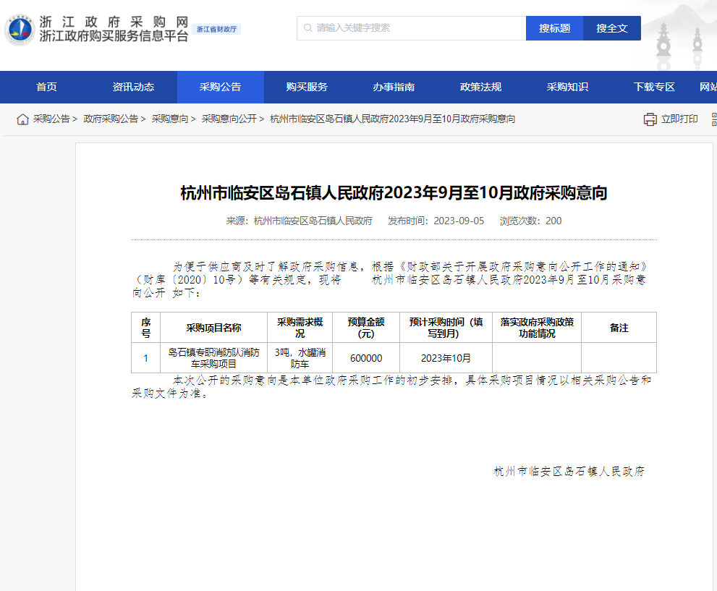Open the 下载专区 nav menu
The height and width of the screenshot is (591, 717).
point(654,87)
